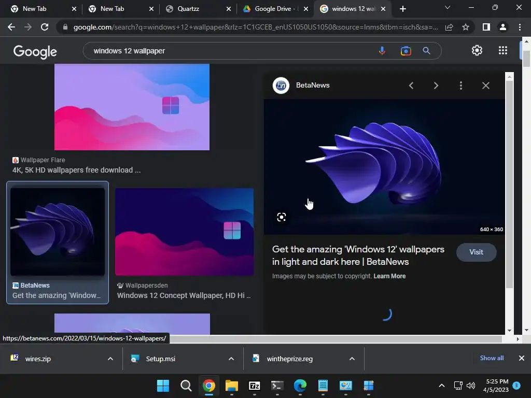The height and width of the screenshot is (398, 531).
Task: Search by voice microphone icon
Action: [382, 51]
